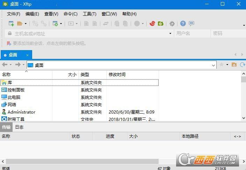The height and width of the screenshot is (170, 246).
Task: Expand the session properties dropdown arrow
Action: point(61,23)
